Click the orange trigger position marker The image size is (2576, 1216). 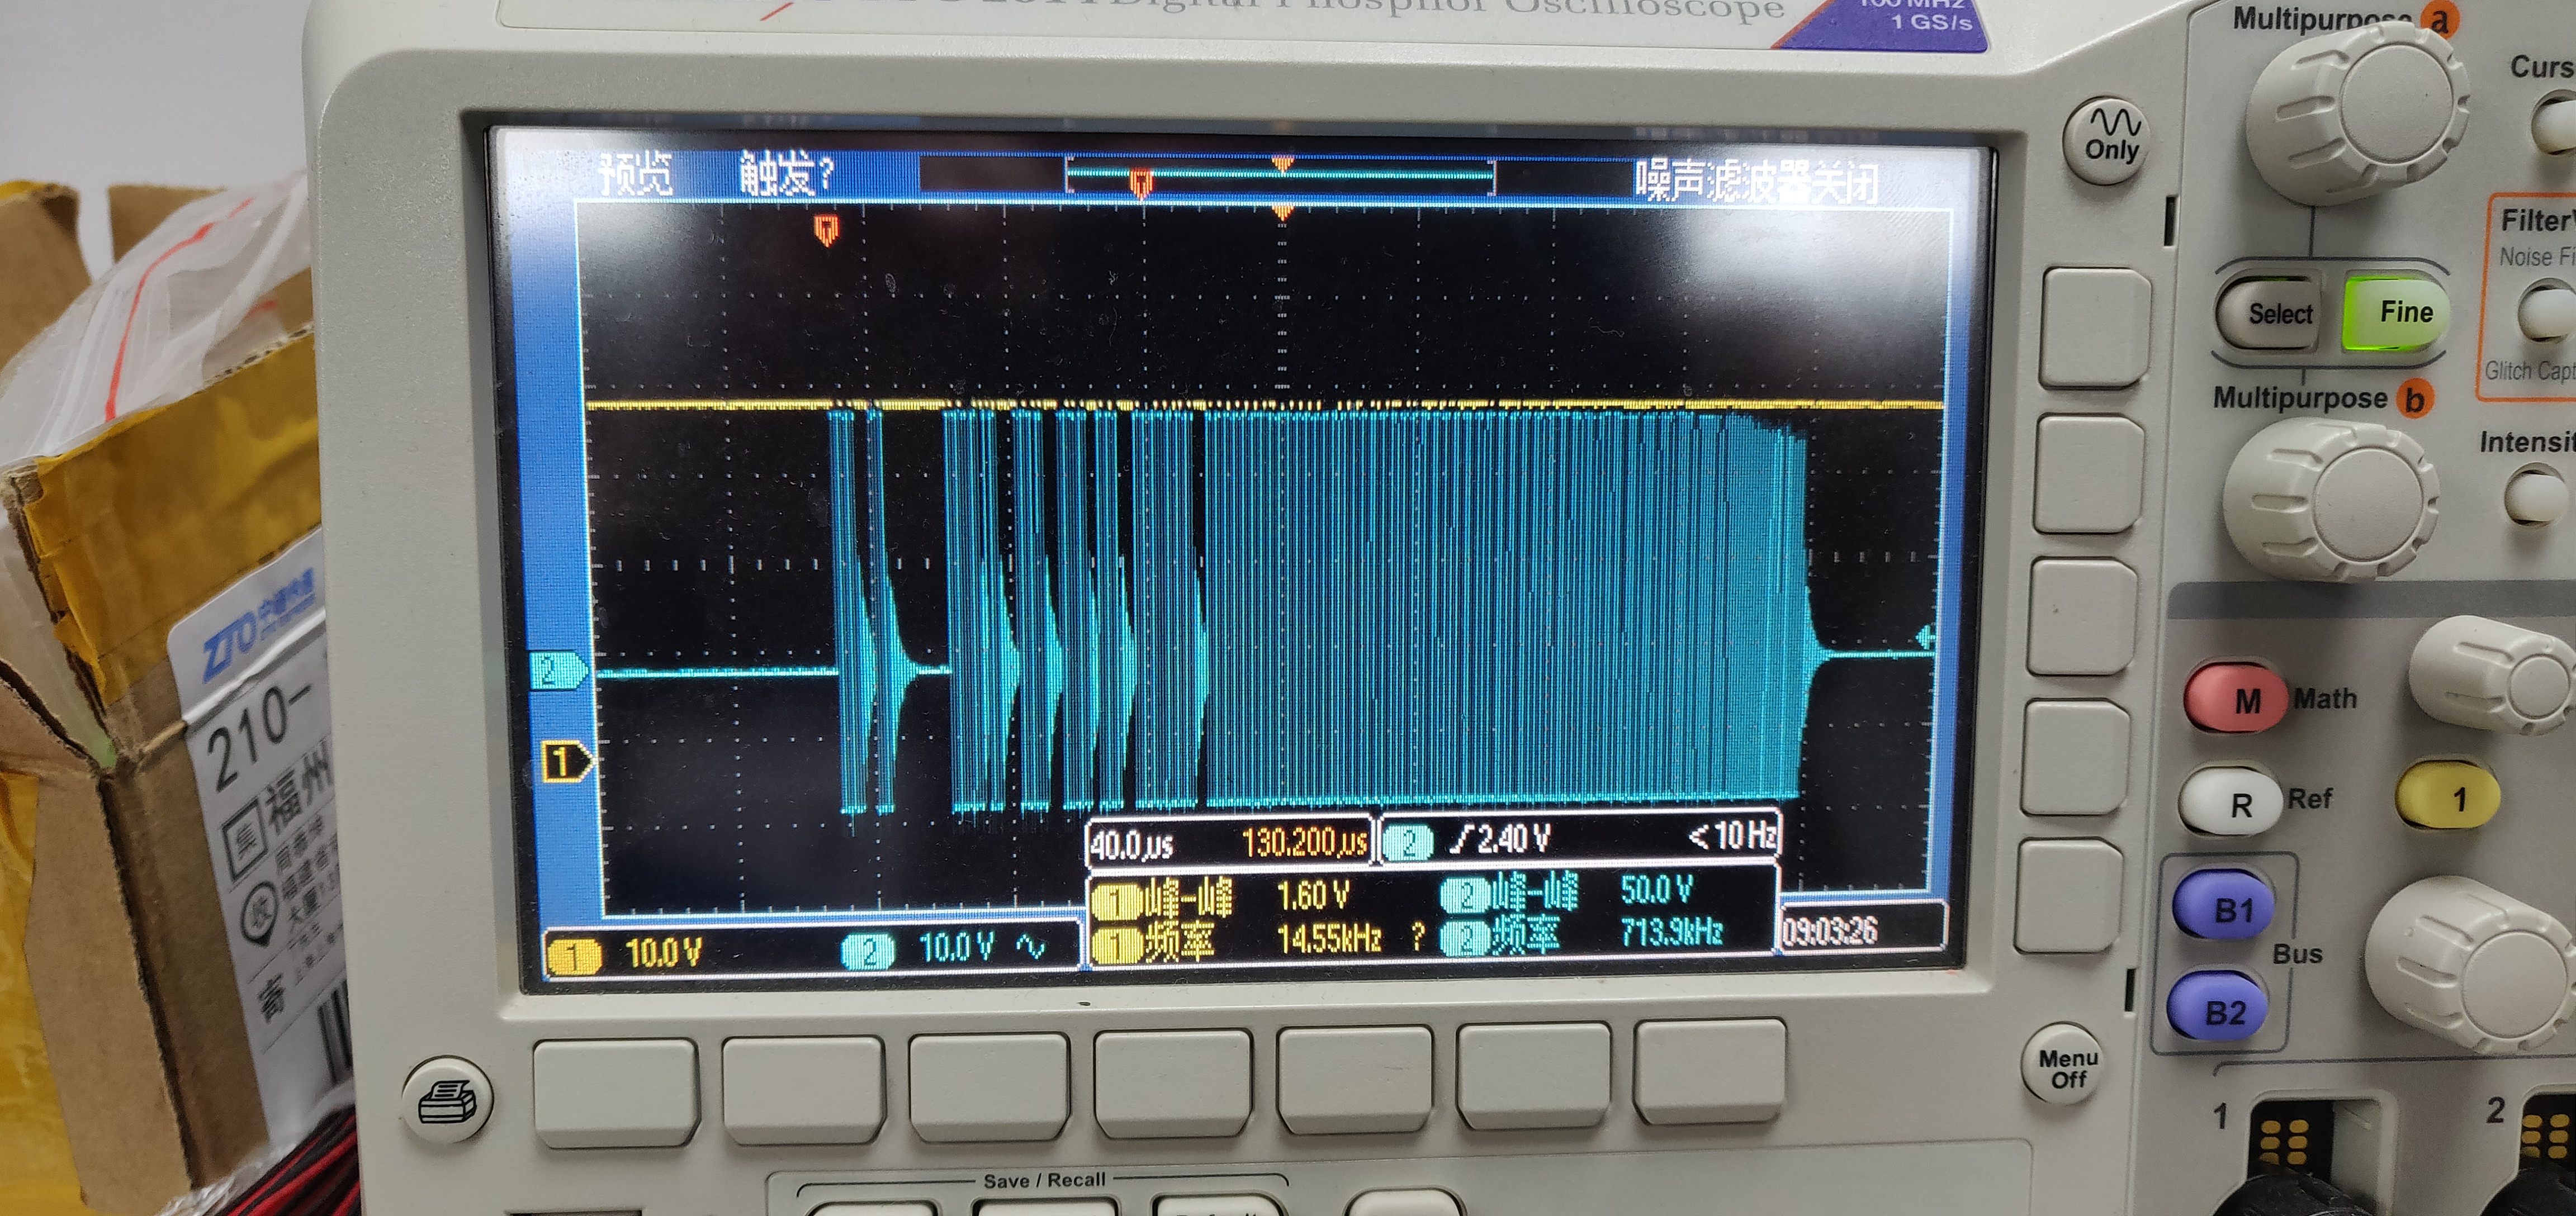pos(826,230)
